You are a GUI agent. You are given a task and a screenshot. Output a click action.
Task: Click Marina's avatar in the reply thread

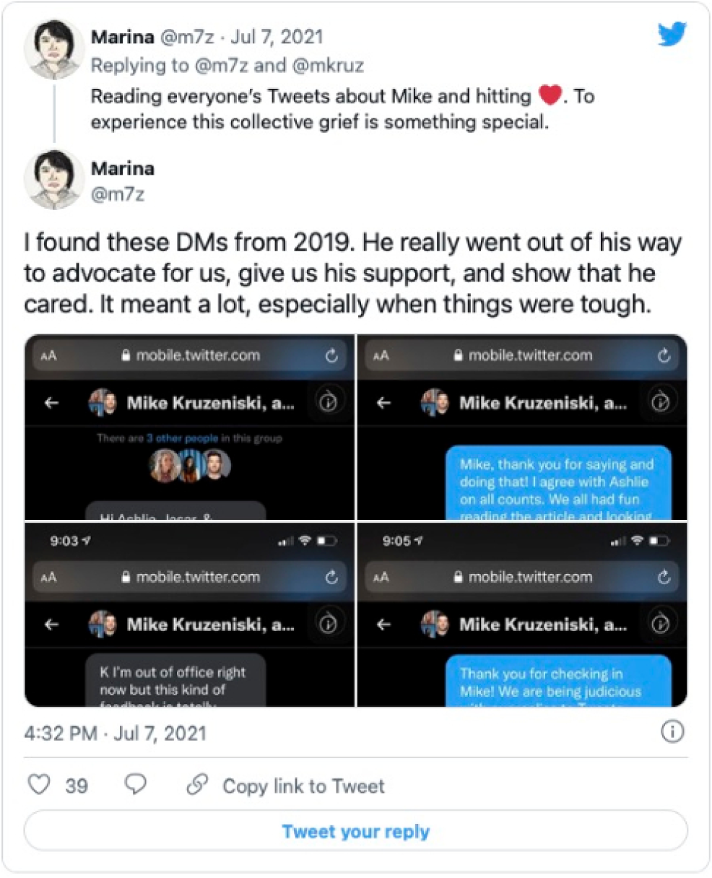pos(54,48)
